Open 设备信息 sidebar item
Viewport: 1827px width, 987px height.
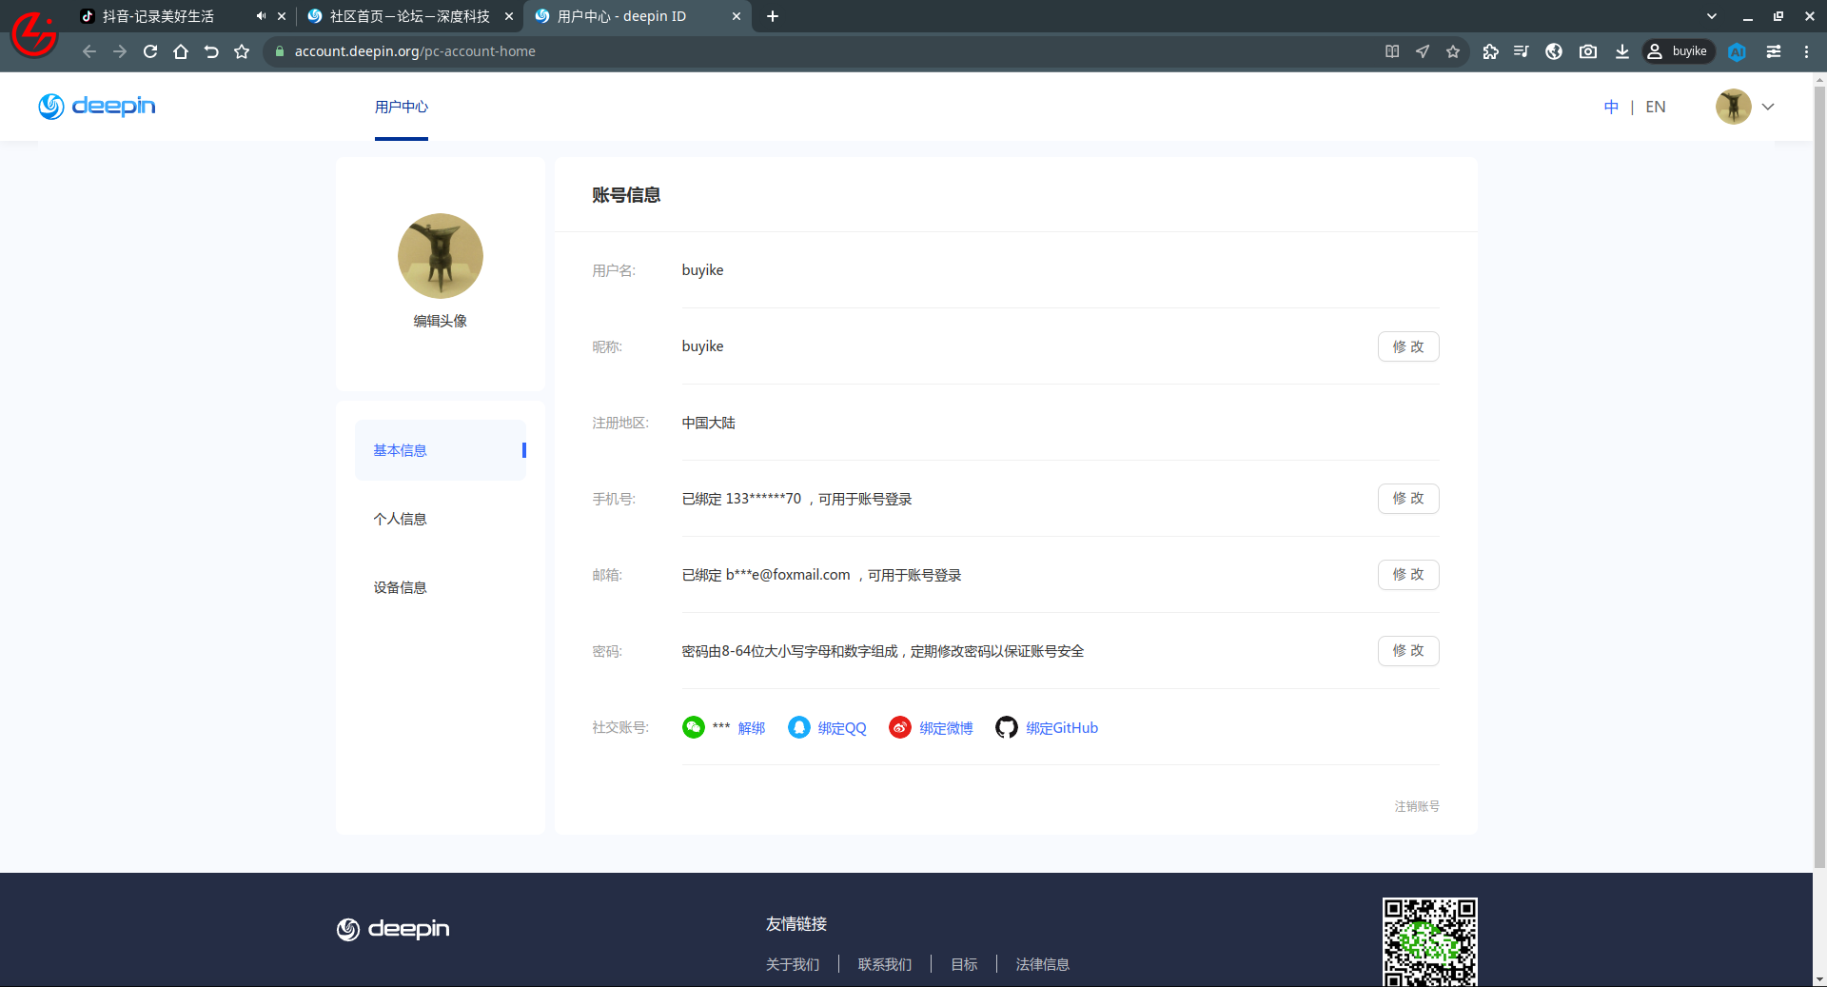(x=441, y=587)
